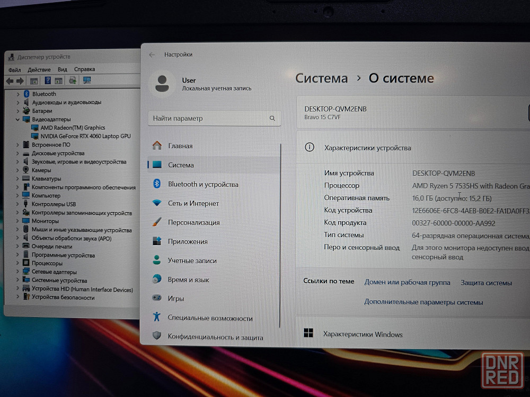Select Устройства HID (Human Interface Devices) row
The image size is (530, 397).
pos(82,289)
